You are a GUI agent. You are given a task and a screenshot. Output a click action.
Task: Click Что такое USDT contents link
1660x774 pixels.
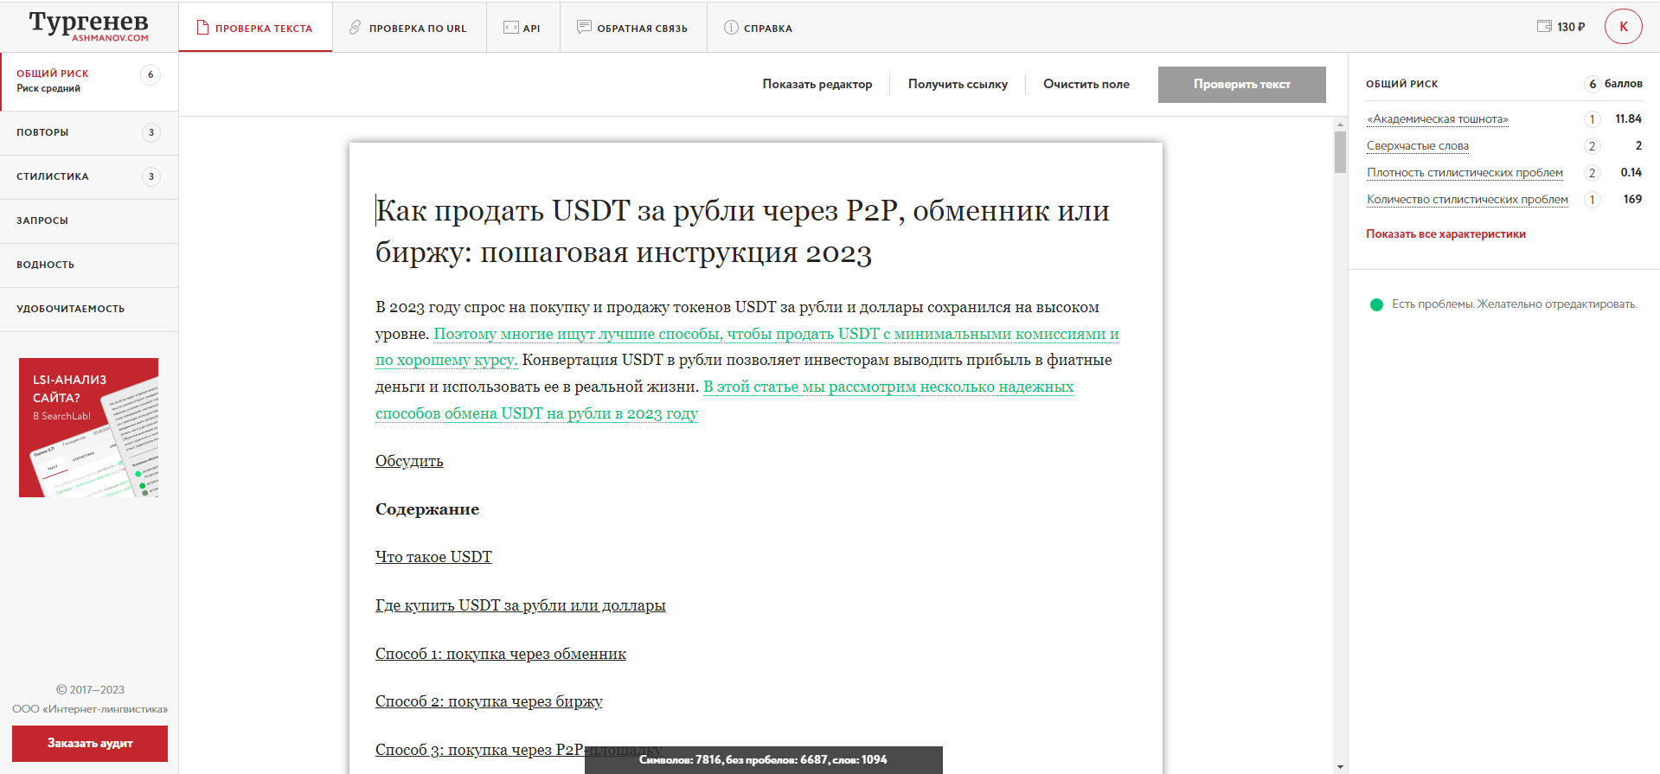tap(433, 557)
